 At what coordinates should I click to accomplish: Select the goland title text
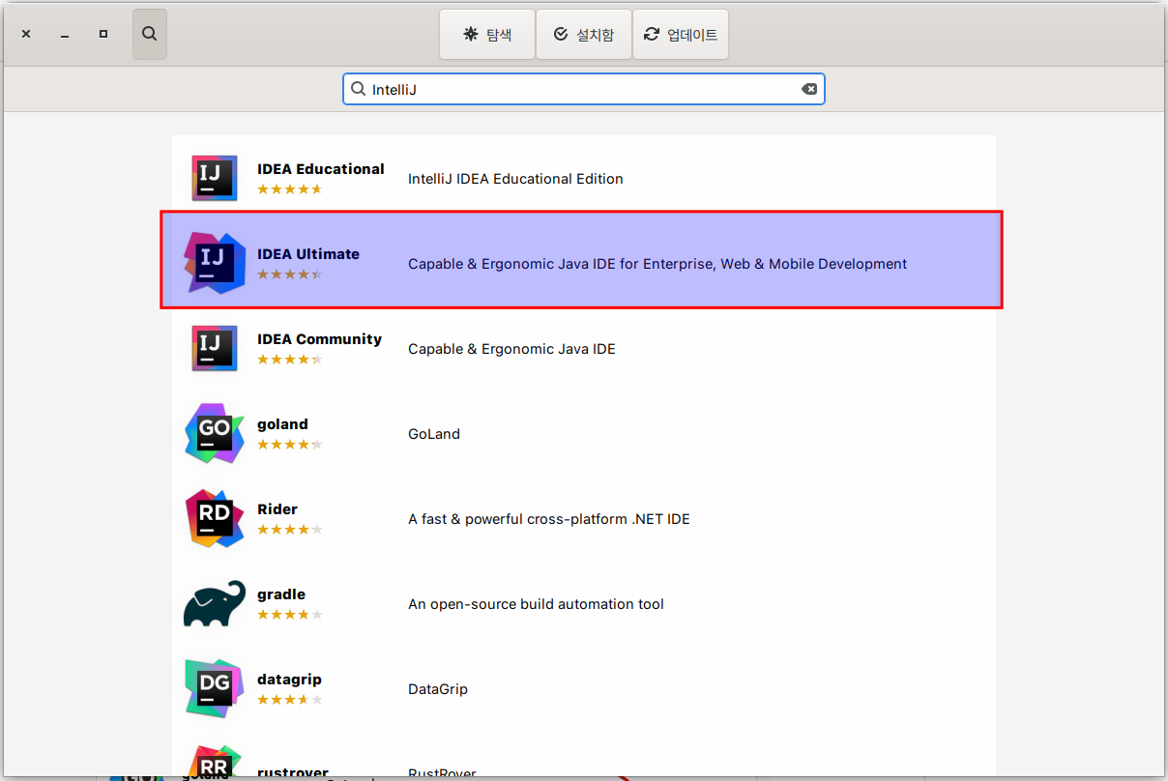click(282, 424)
